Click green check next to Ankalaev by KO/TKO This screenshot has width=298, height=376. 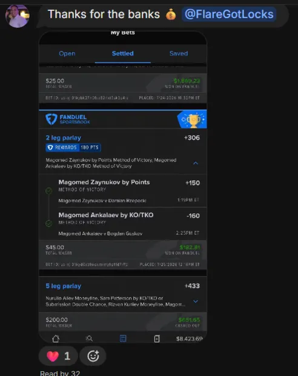[x=49, y=224]
